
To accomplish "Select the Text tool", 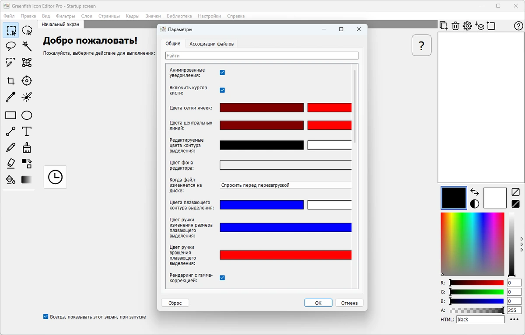I will tap(27, 131).
